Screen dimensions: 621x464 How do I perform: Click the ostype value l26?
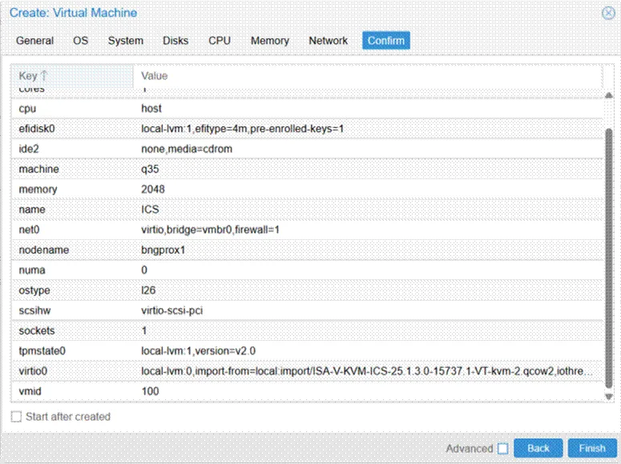(x=148, y=290)
